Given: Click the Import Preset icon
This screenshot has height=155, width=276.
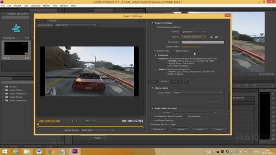Looking at the screenshot, I should [x=216, y=37].
